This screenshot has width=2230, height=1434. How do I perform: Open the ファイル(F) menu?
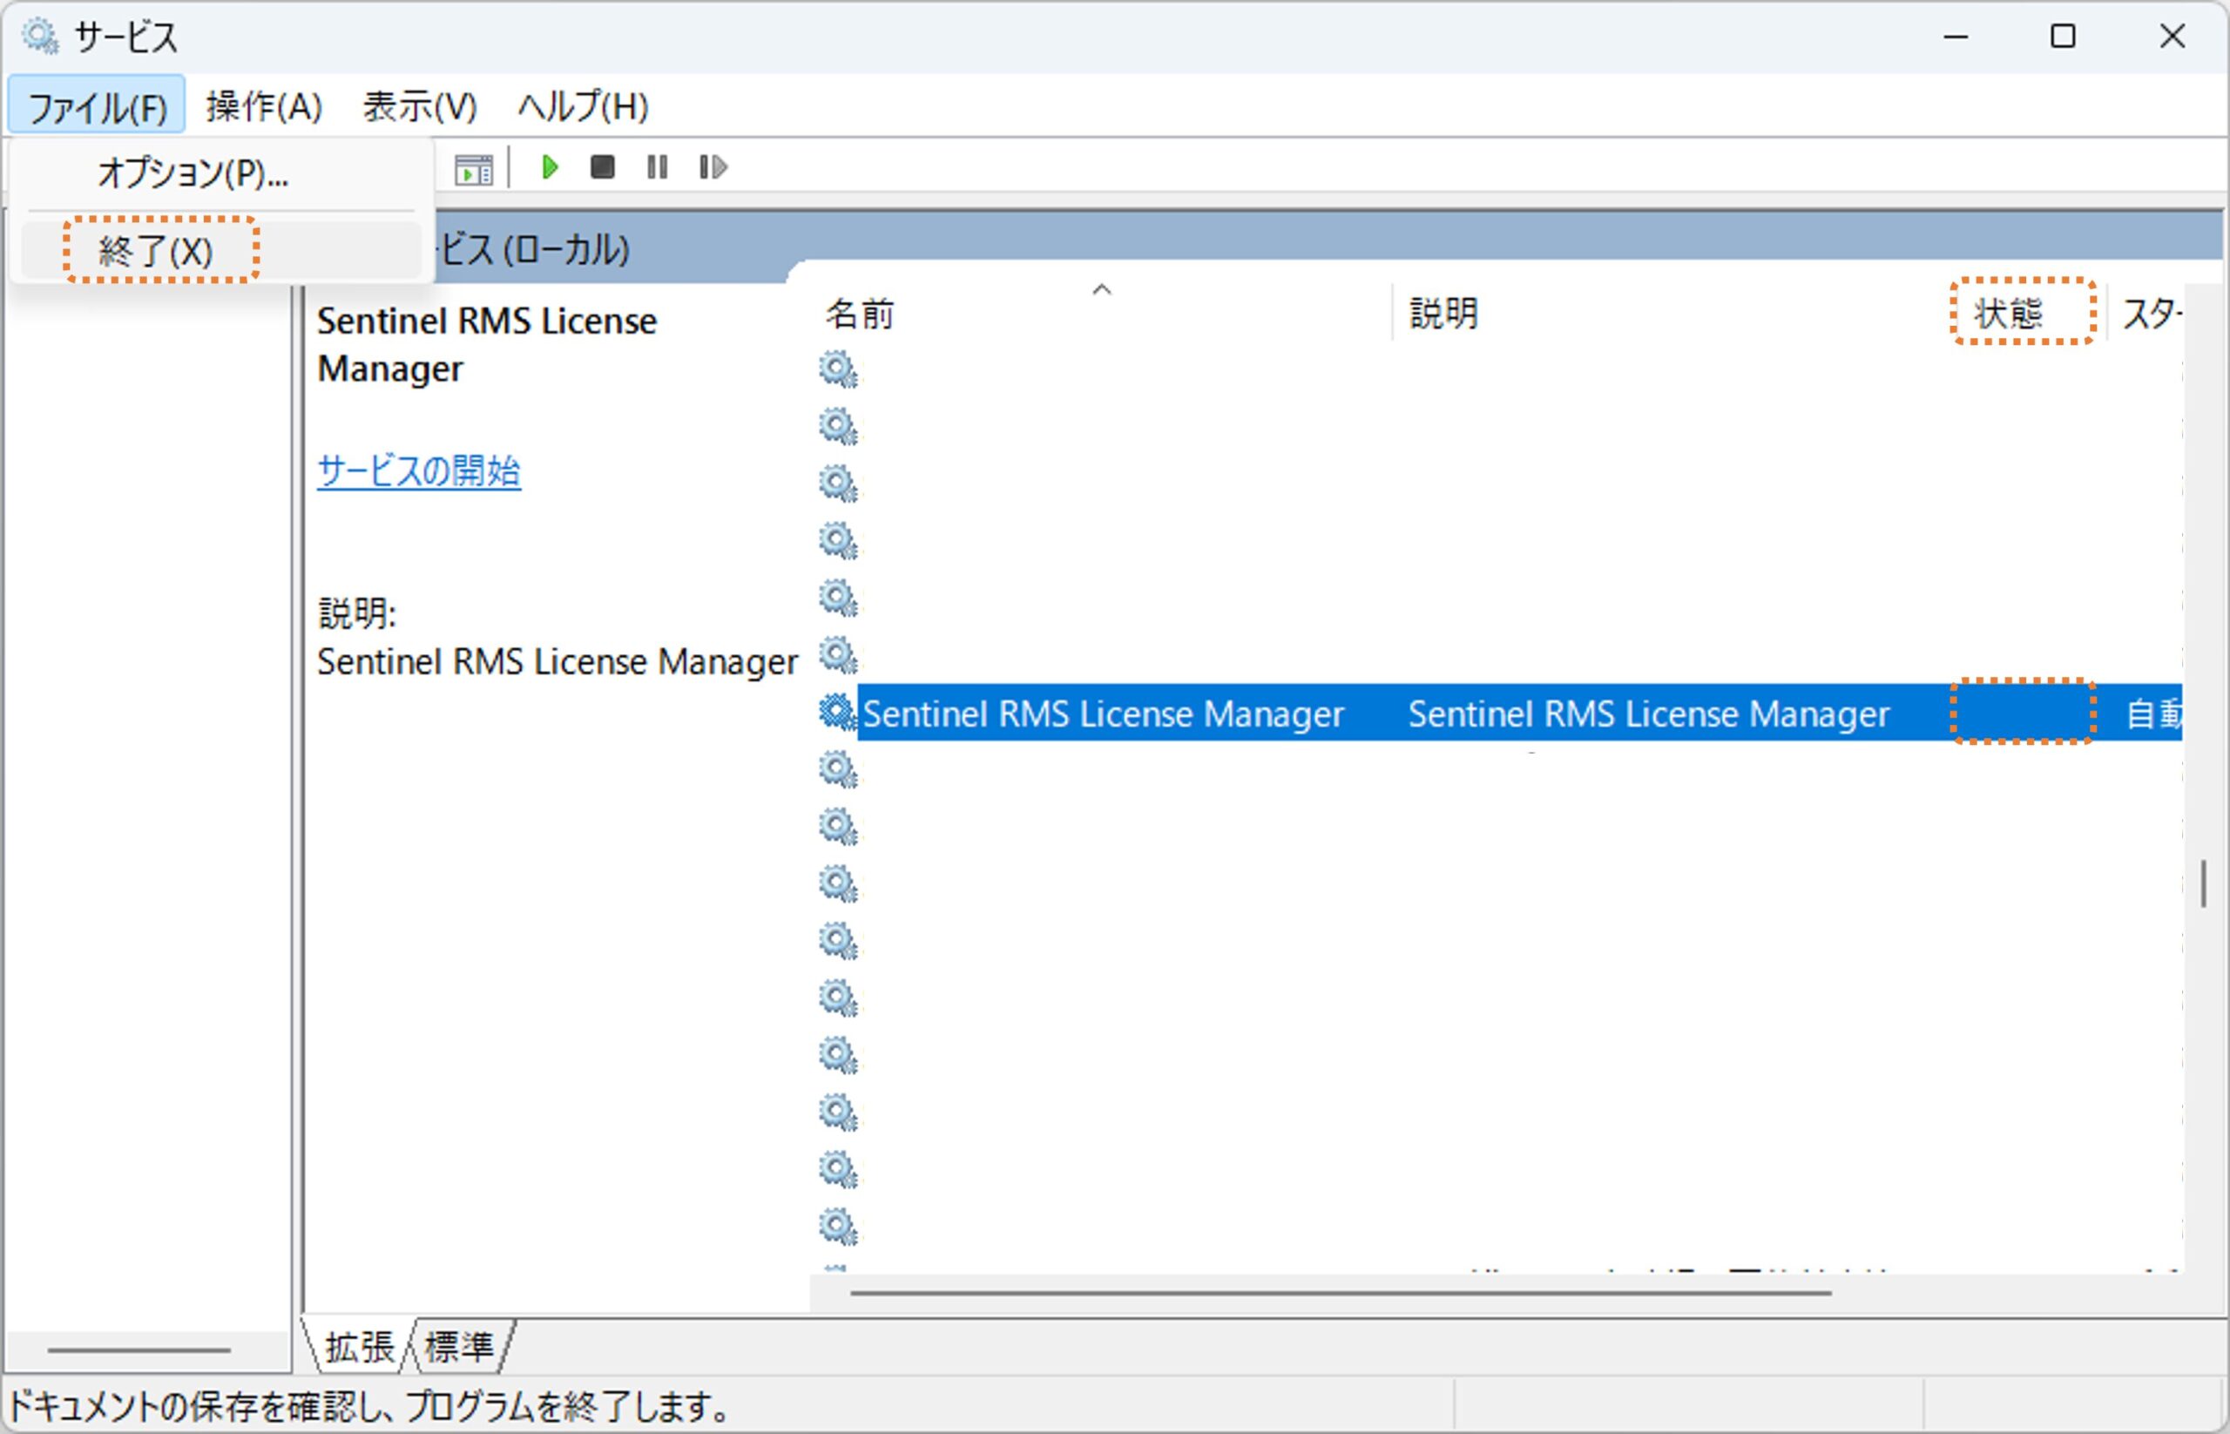click(97, 107)
